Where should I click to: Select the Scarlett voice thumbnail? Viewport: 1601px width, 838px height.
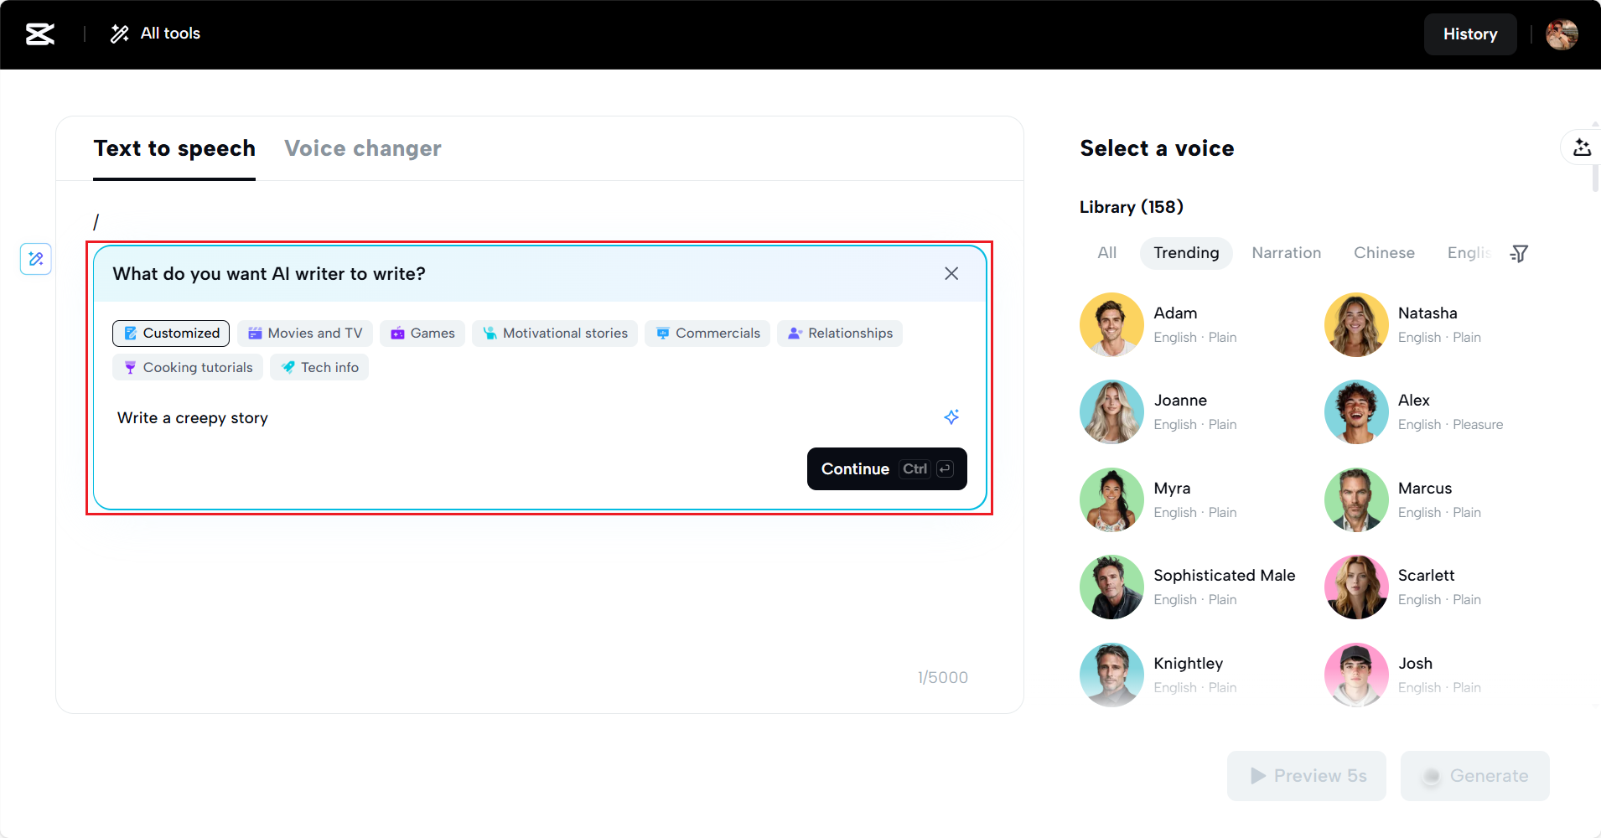coord(1355,587)
